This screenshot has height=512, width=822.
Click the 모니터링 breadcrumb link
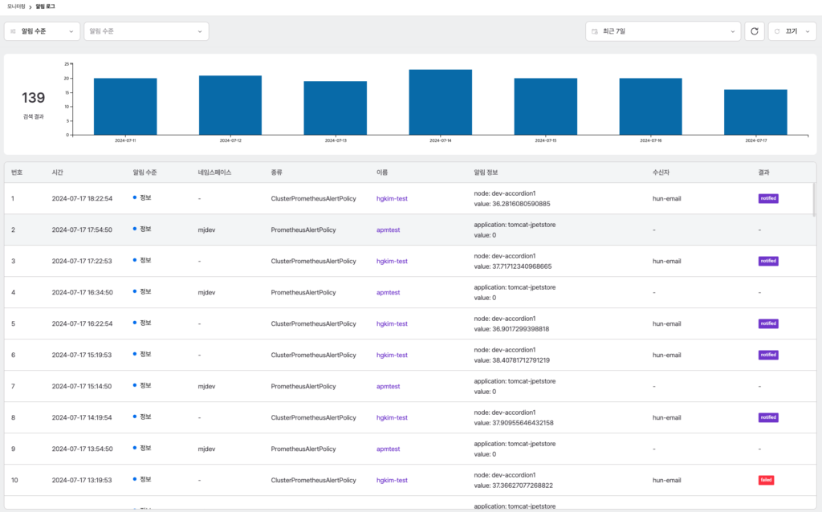point(16,6)
